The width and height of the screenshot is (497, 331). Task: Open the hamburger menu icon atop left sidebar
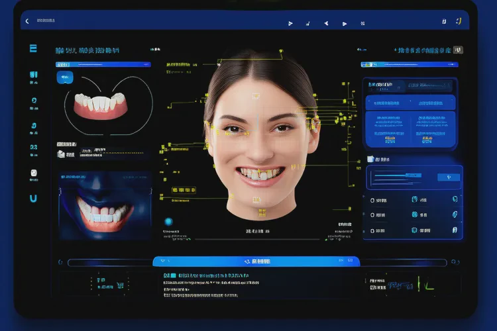(33, 49)
